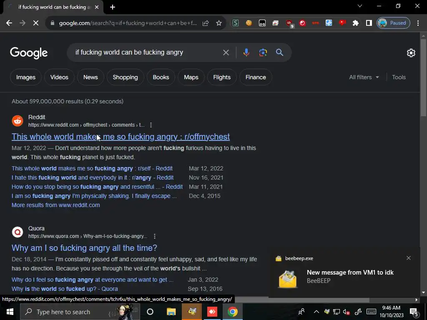Click the Quora favicon of second result
427x320 pixels.
click(x=18, y=232)
